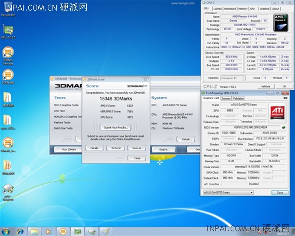Screen dimensions: 295x236
Task: Click the To Excel button
Action: [116, 148]
